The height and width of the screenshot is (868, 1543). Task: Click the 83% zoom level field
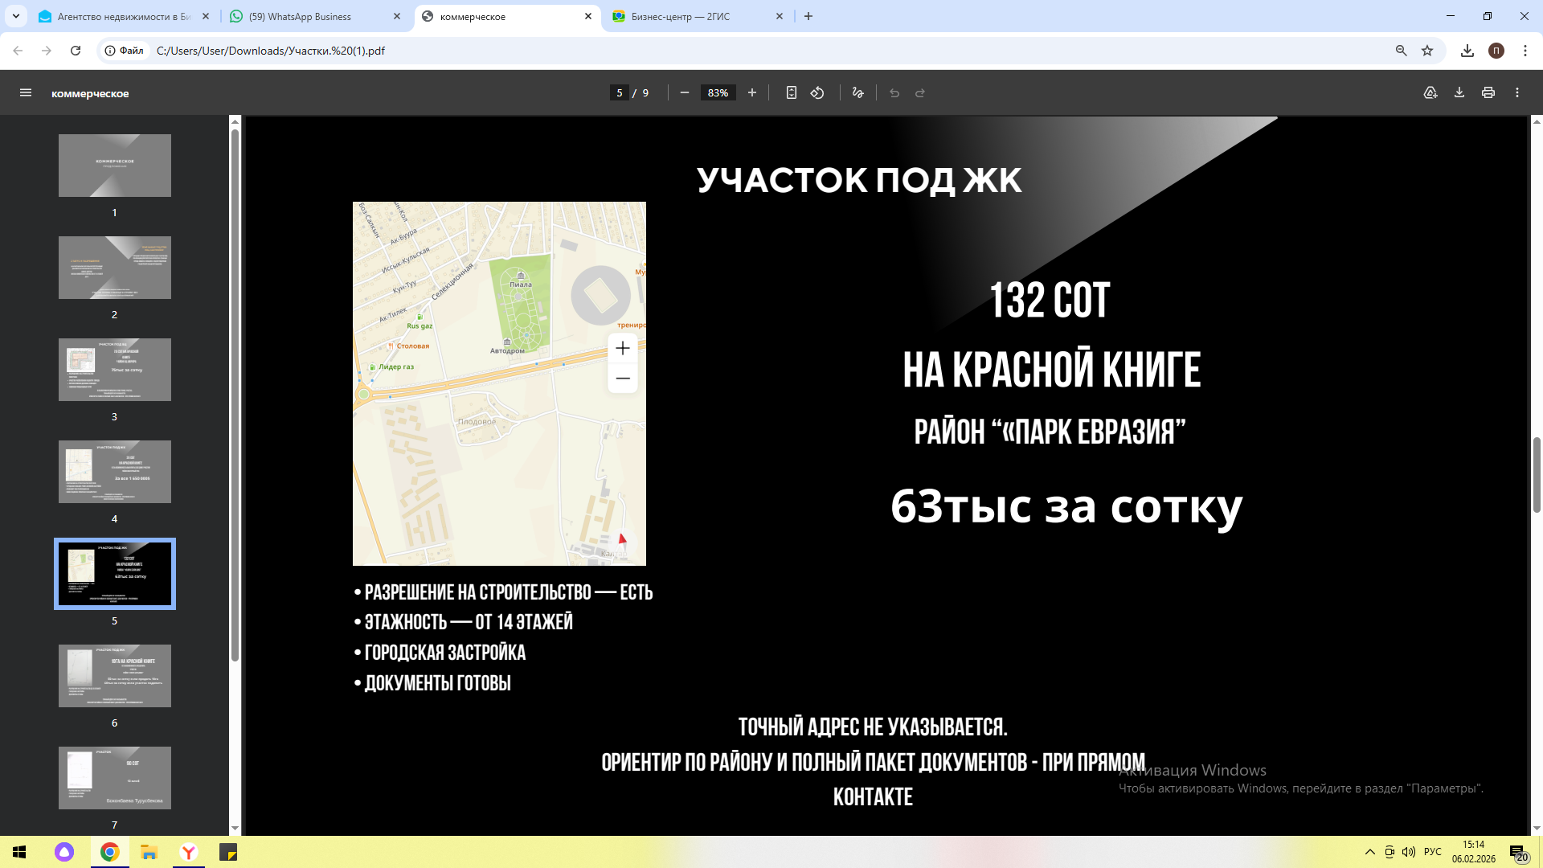pos(718,93)
